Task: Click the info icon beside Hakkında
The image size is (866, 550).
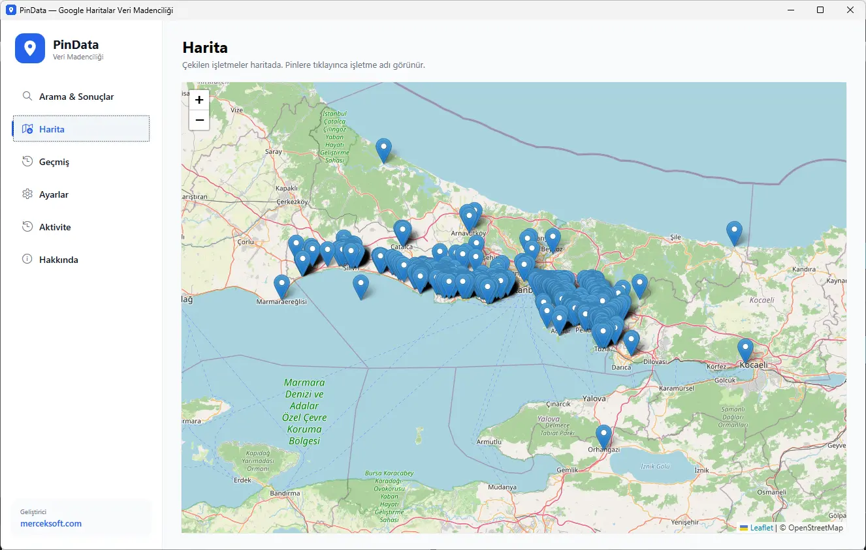Action: [x=27, y=259]
